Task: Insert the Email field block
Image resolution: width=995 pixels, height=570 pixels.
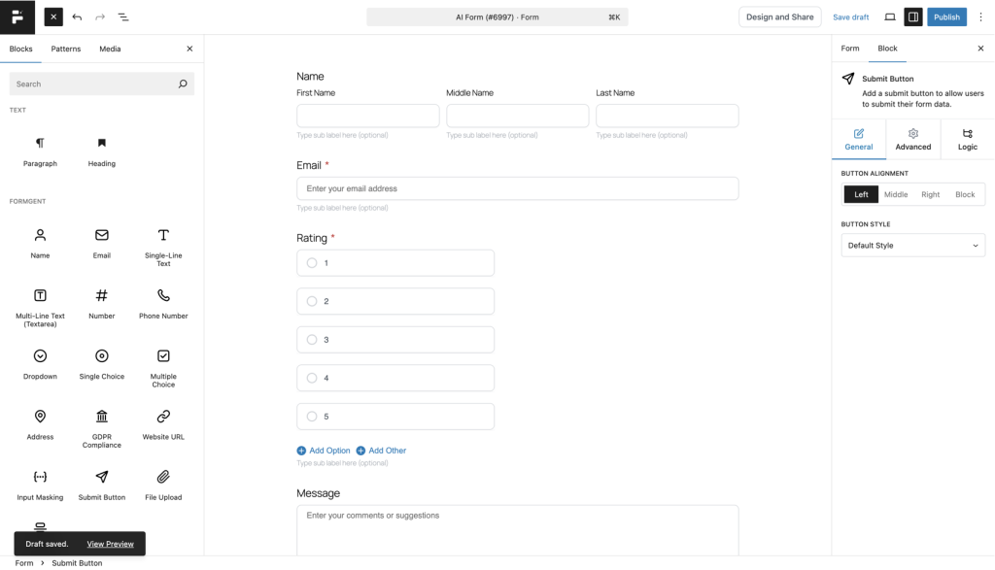Action: [x=101, y=244]
